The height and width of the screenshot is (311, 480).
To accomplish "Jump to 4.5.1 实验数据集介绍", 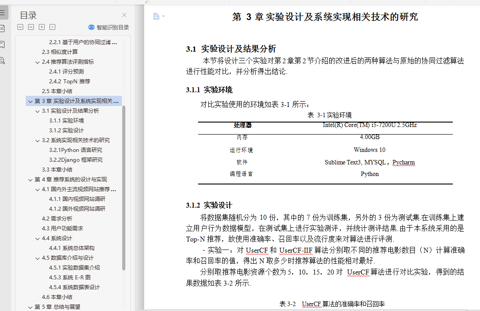I will tap(74, 268).
